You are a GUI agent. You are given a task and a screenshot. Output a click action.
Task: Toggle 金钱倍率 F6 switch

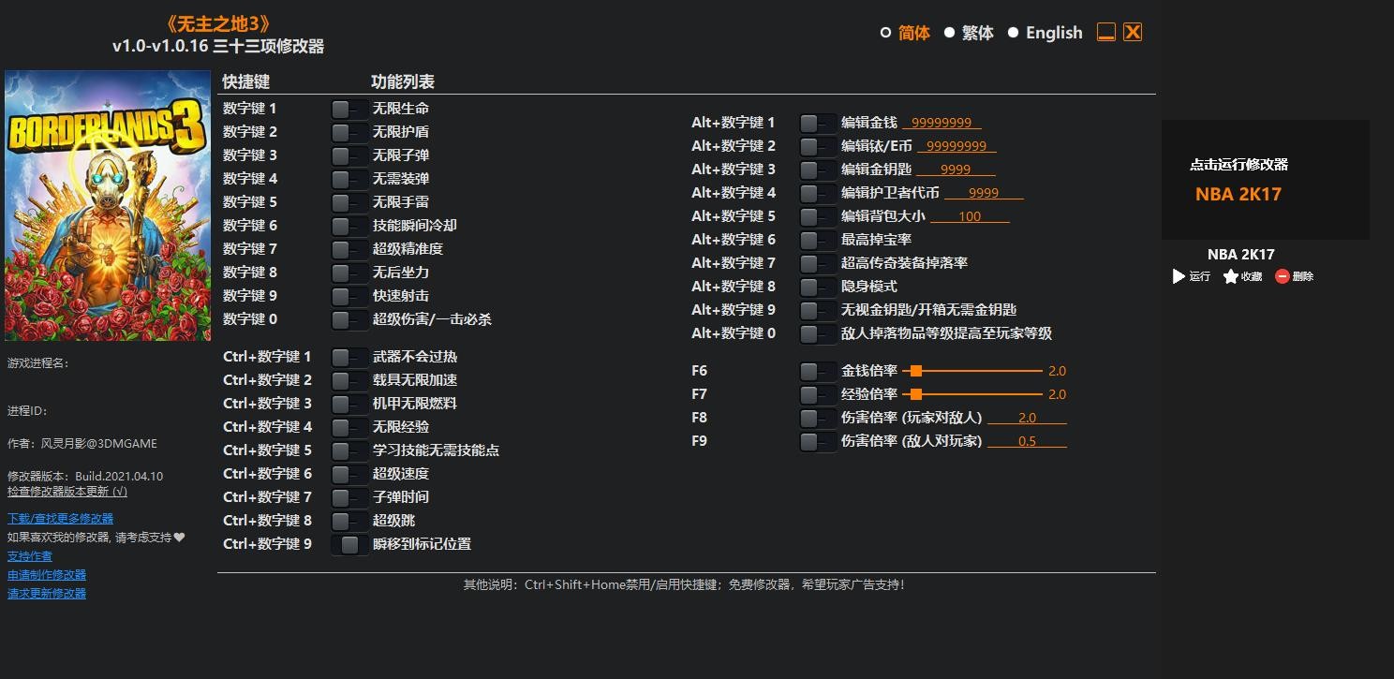pyautogui.click(x=817, y=371)
